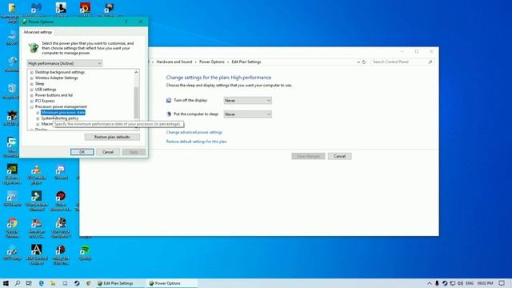Open the Windows Start menu
Viewport: 512px width, 288px height.
[x=6, y=283]
